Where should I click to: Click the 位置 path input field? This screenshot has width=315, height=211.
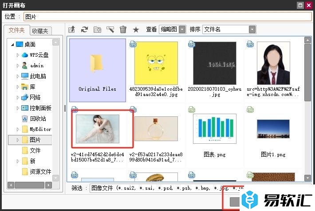168,17
